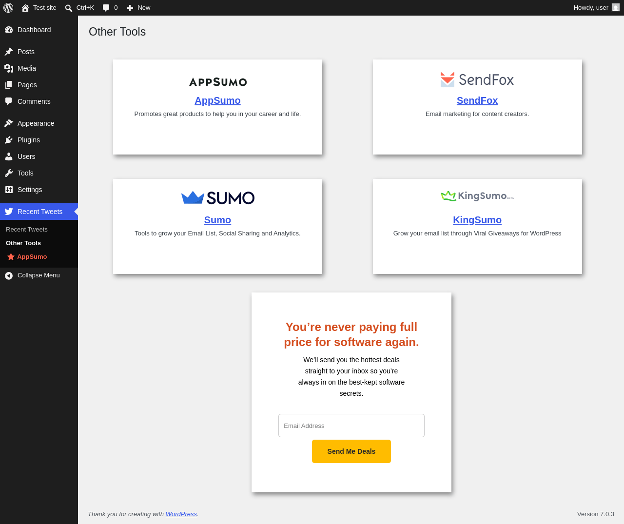
Task: Select the Other Tools submenu item
Action: click(x=23, y=243)
